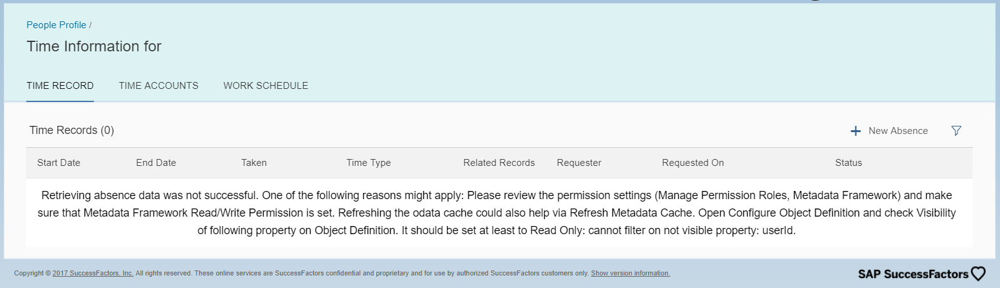The image size is (1000, 288).
Task: Click the Start Date column header
Action: [x=59, y=163]
